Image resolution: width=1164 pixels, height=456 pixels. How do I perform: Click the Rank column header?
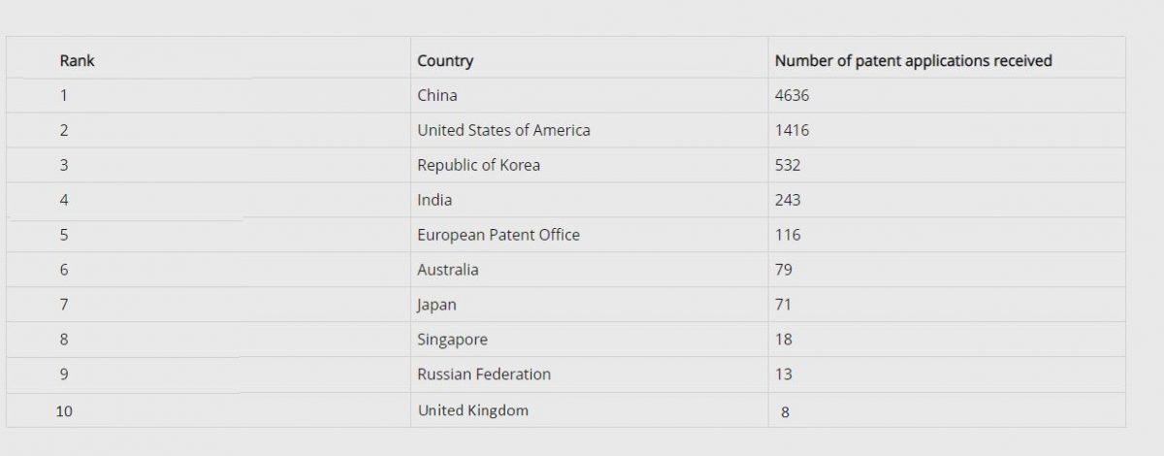click(x=77, y=60)
